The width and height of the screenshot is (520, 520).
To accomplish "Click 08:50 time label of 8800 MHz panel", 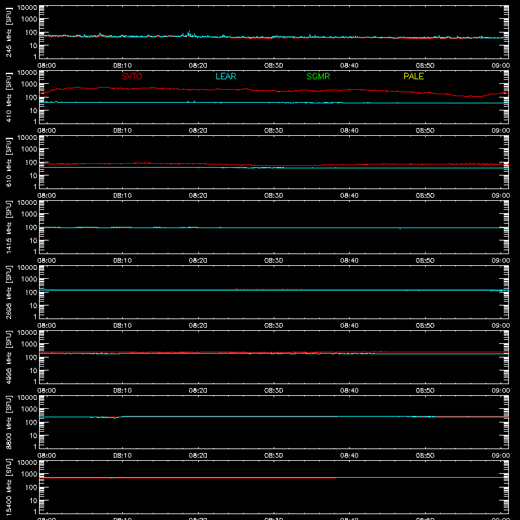I will pyautogui.click(x=425, y=456).
